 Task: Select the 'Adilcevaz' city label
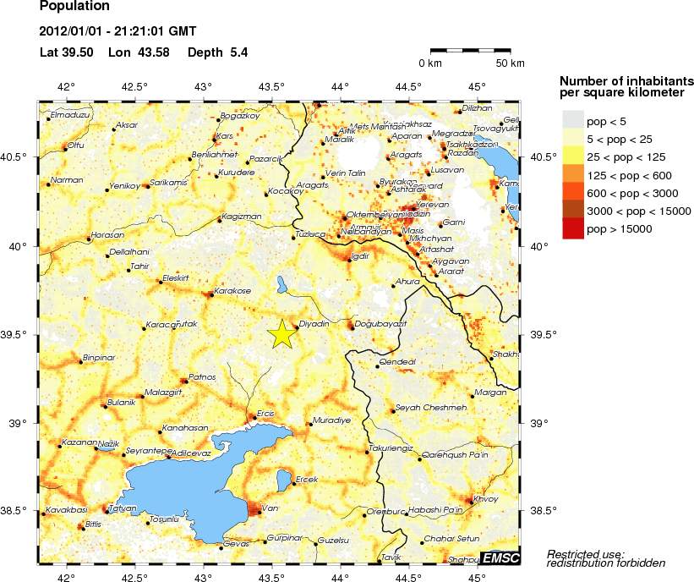coord(191,453)
